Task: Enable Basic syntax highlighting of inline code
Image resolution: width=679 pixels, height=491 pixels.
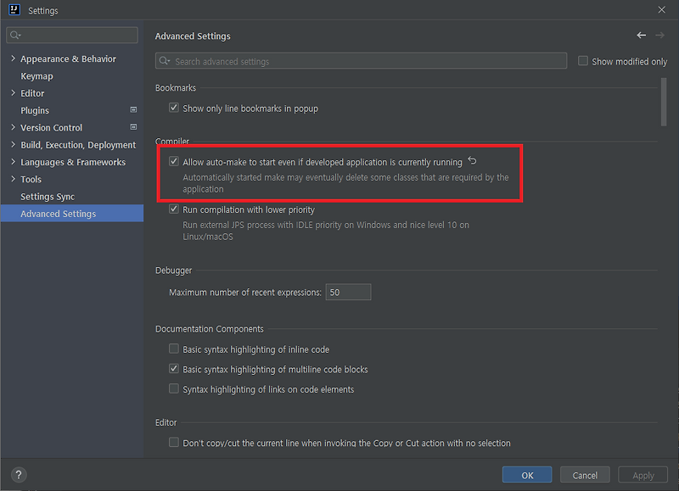Action: [x=173, y=349]
